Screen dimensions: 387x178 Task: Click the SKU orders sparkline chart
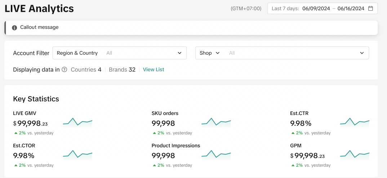click(x=216, y=122)
